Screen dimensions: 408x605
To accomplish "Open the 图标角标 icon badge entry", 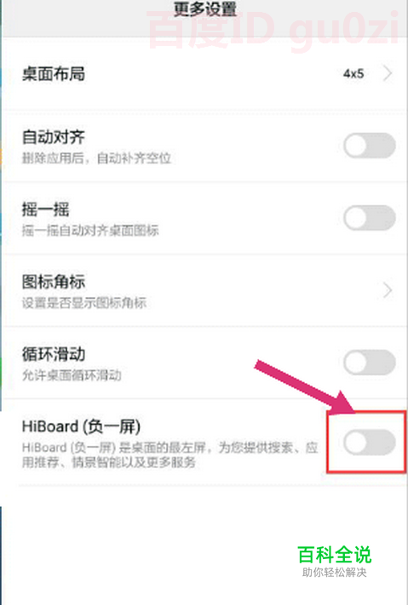I will pyautogui.click(x=204, y=290).
